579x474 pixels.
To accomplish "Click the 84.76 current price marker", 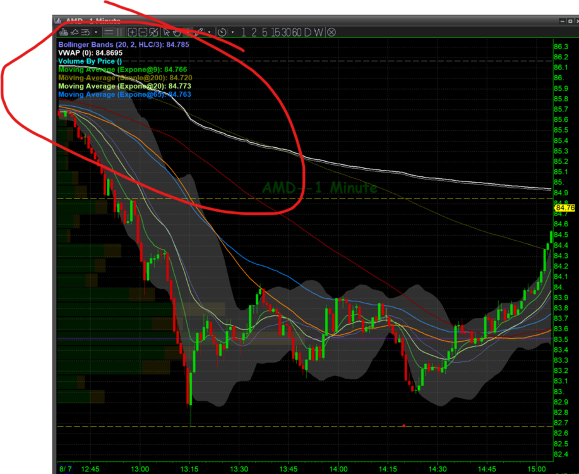I will click(x=565, y=208).
